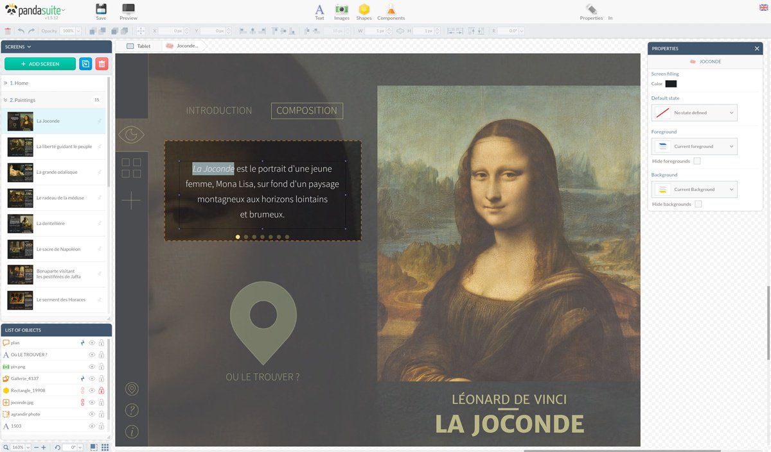Enable the Hide backgrounds checkbox
The width and height of the screenshot is (771, 452).
pyautogui.click(x=698, y=204)
